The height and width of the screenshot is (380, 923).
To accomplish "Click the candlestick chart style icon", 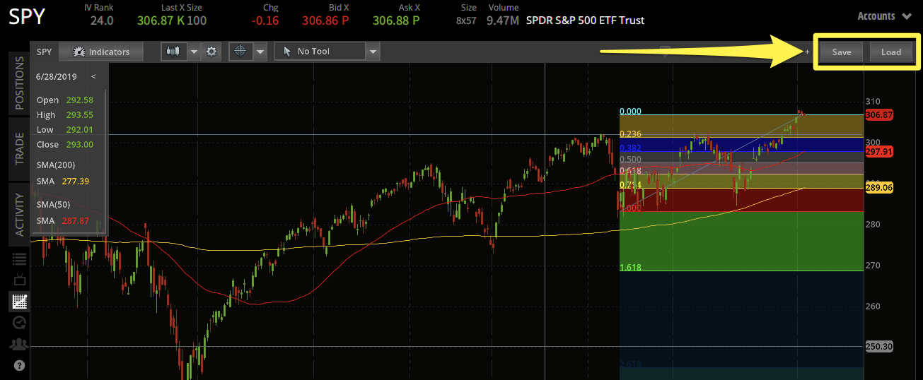I will tap(173, 52).
